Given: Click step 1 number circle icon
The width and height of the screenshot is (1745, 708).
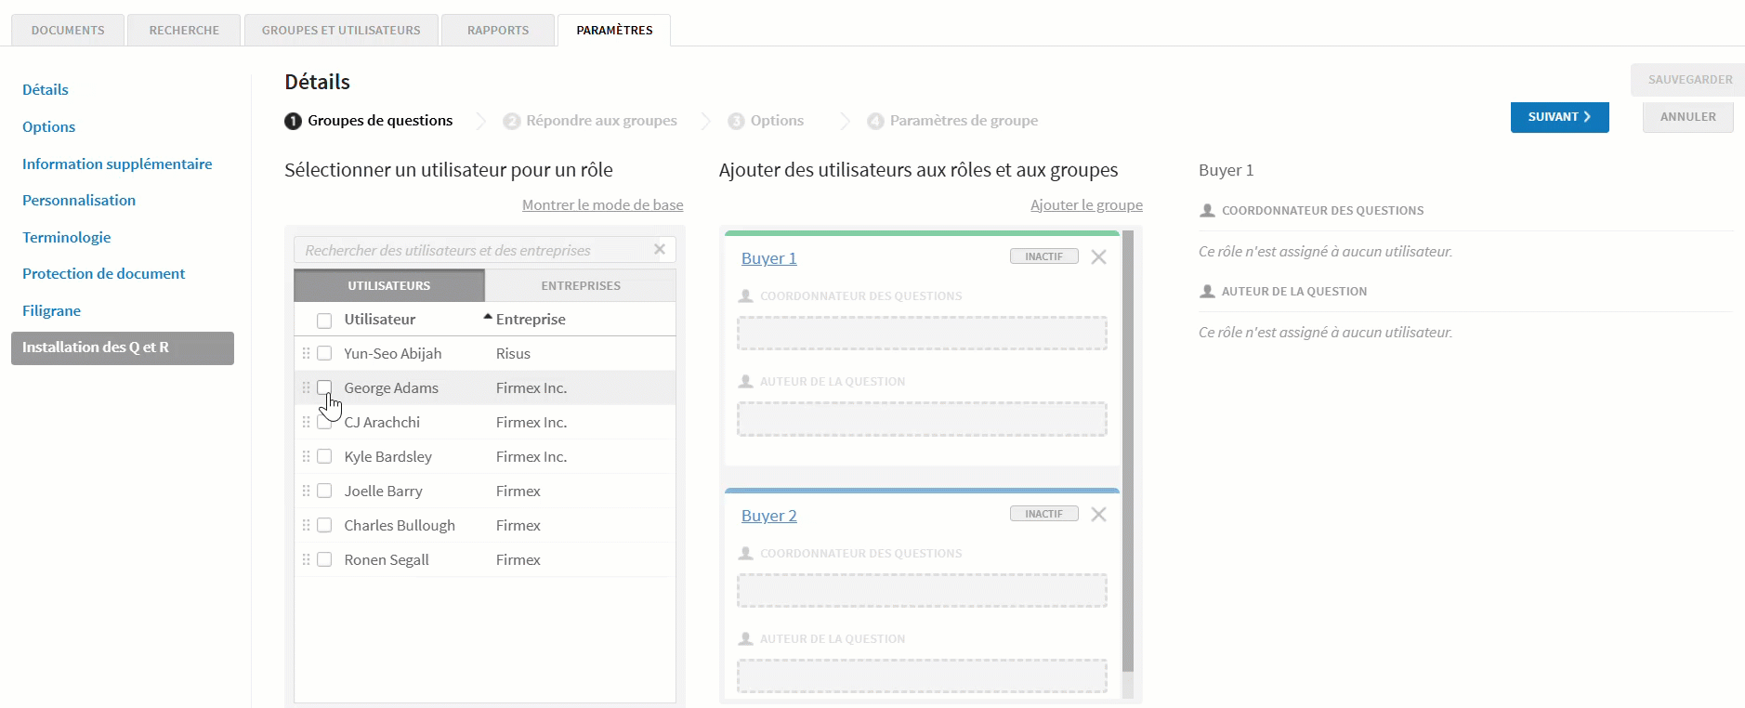Looking at the screenshot, I should (293, 121).
